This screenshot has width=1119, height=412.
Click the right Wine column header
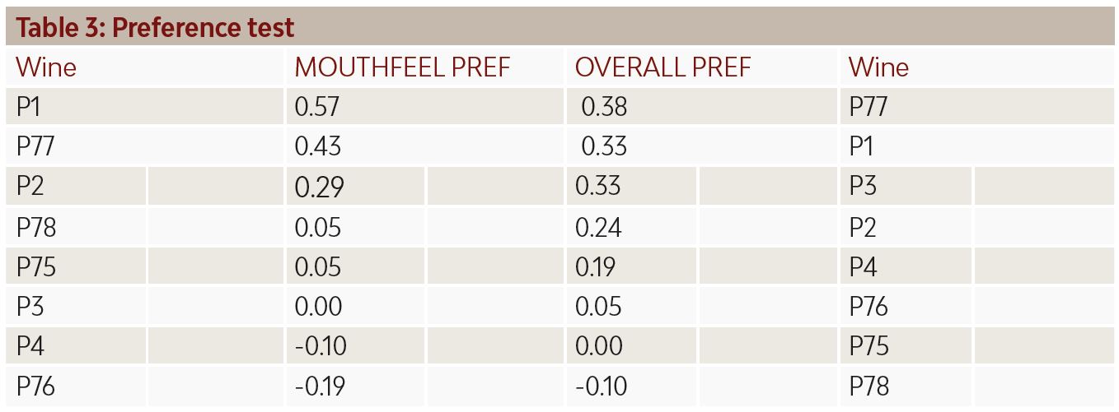pyautogui.click(x=878, y=67)
